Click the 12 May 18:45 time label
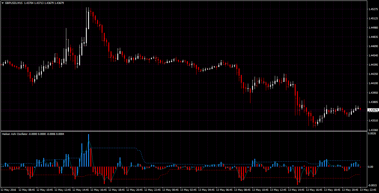Viewport: 379px width, 193px height. (x=117, y=190)
